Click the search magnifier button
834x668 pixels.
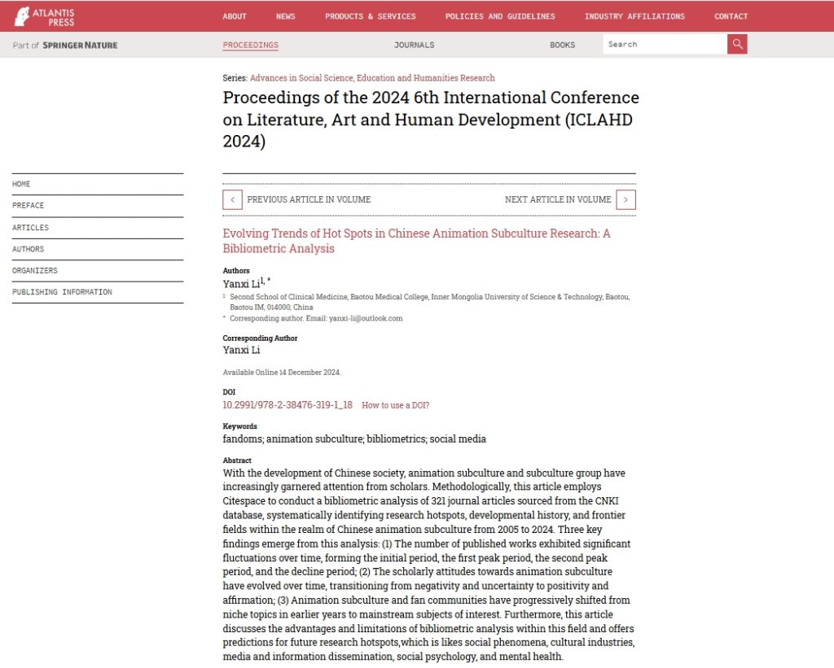tap(737, 44)
